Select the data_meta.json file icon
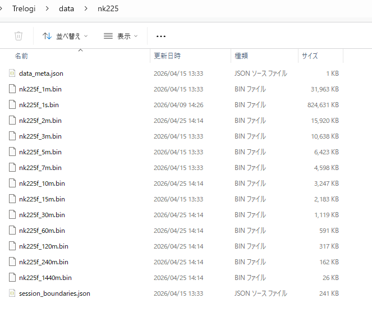Image resolution: width=372 pixels, height=312 pixels. tap(12, 74)
